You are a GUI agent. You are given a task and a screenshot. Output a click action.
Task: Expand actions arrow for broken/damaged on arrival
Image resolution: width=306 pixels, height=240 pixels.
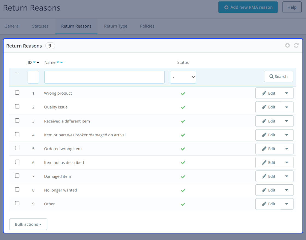287,135
